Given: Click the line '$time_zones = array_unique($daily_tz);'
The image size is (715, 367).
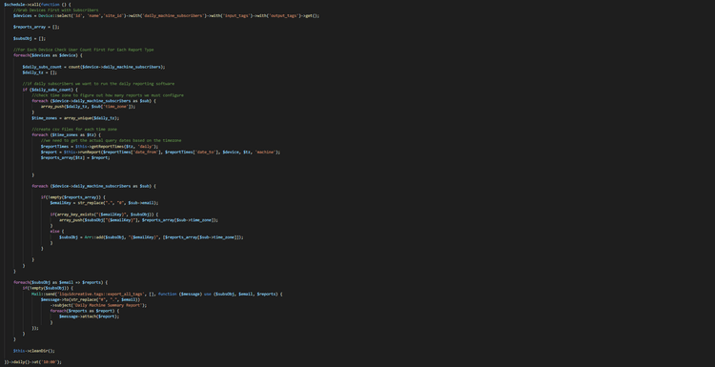Looking at the screenshot, I should 75,117.
